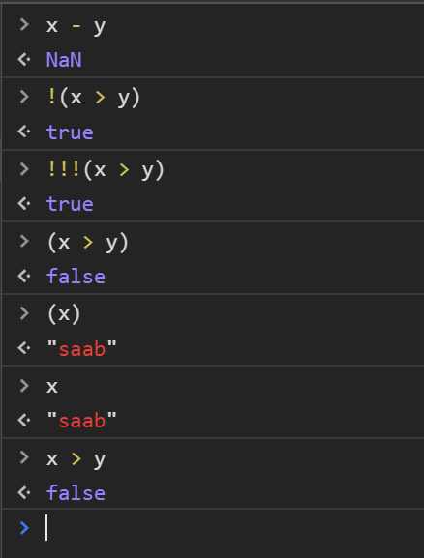Viewport: 424px width, 558px height.
Task: Click the input chevron beside '!!!(x > y)'
Action: click(x=24, y=168)
